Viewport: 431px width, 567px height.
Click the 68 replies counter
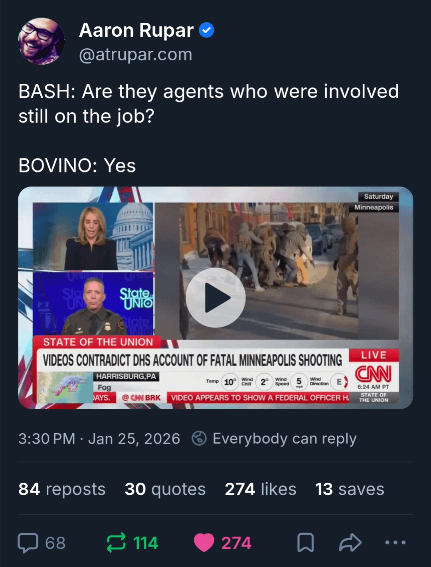[55, 543]
